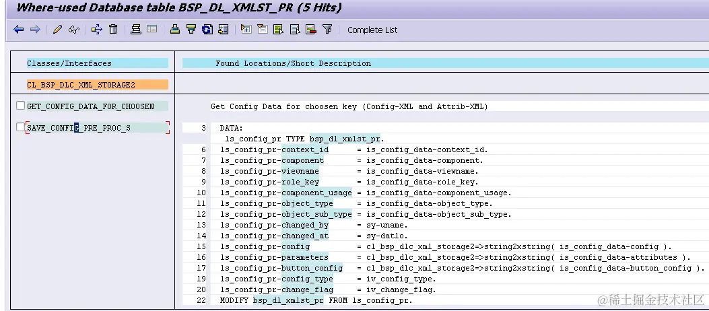Click the Complete List button
The image size is (709, 311).
pyautogui.click(x=372, y=30)
